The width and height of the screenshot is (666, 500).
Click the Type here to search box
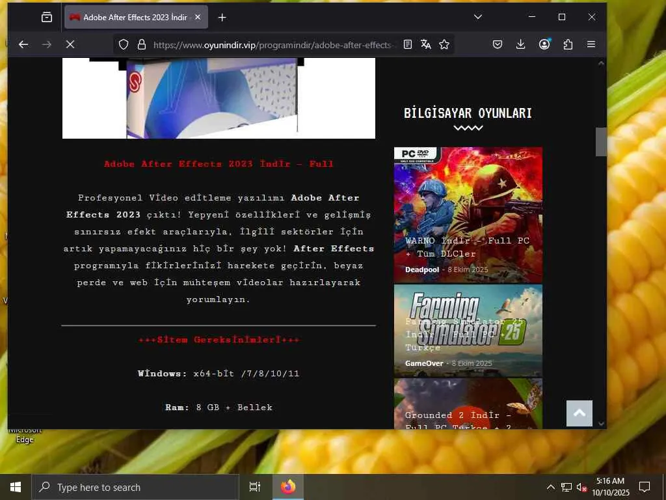pos(135,487)
